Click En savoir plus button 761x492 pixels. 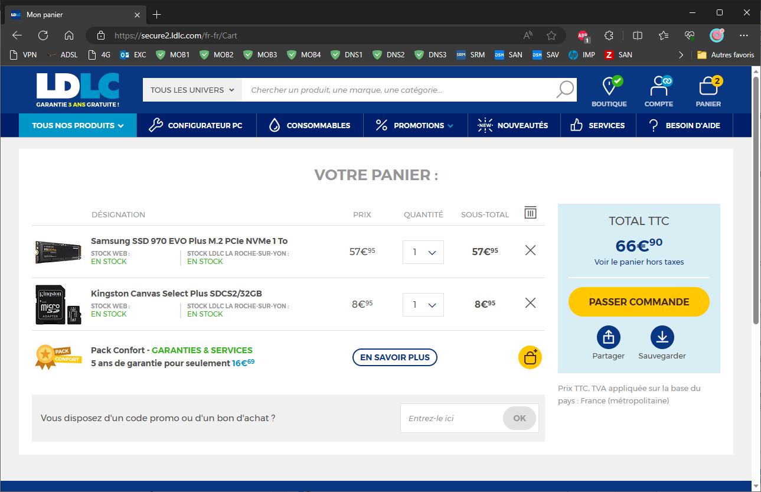[x=395, y=357]
